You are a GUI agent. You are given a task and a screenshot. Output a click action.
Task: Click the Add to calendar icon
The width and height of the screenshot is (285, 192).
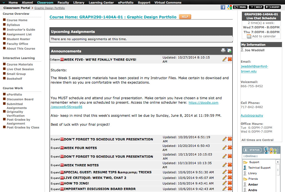[249, 37]
